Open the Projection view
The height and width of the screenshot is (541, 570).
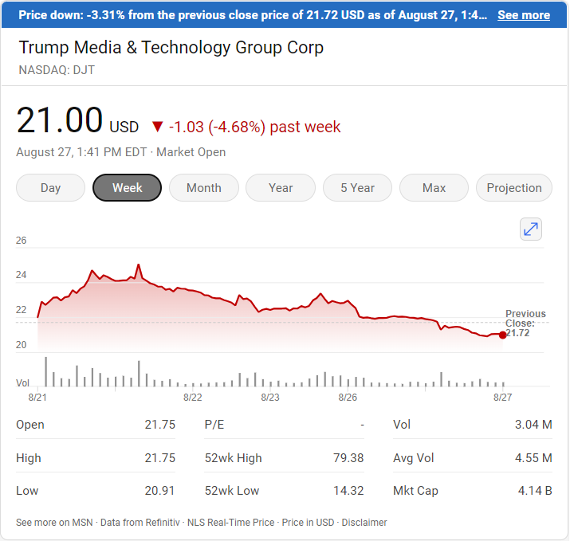pyautogui.click(x=514, y=188)
